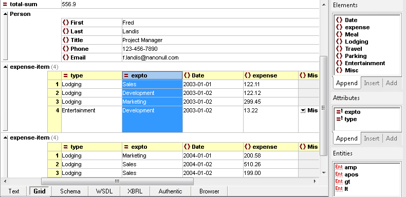This screenshot has width=406, height=197.
Task: Open the Authentic view tab
Action: coord(170,191)
